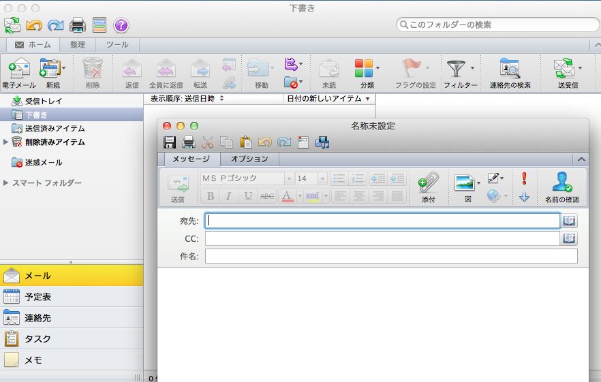Image resolution: width=601 pixels, height=382 pixels.
Task: Open 表示順序: 送信日時 sort dropdown
Action: [187, 99]
